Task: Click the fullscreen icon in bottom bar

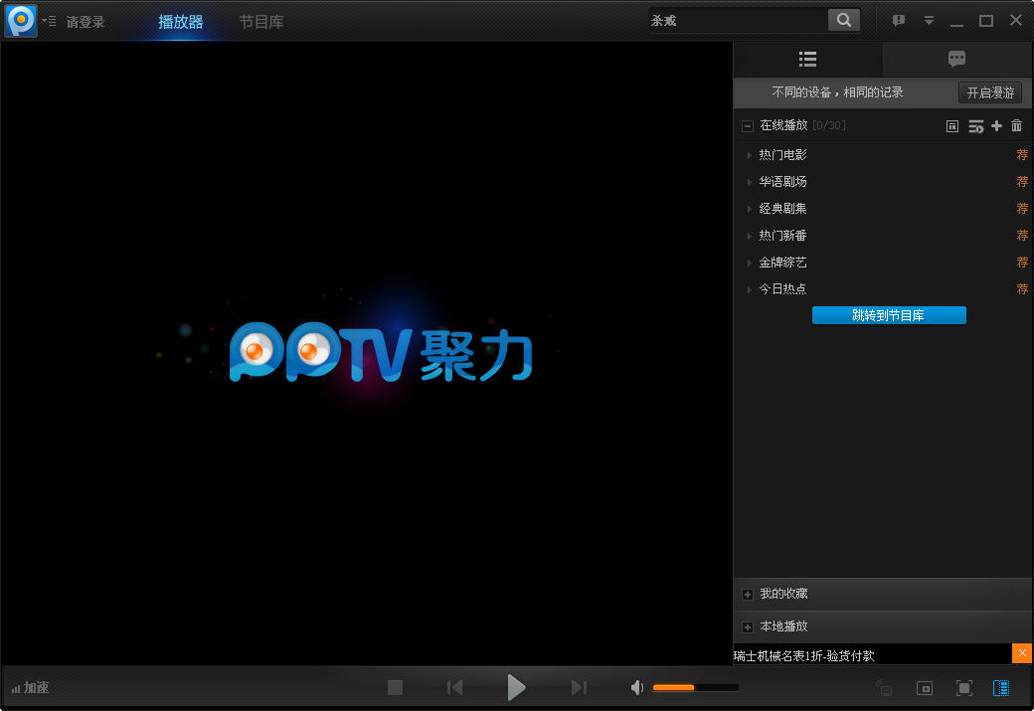Action: (963, 687)
